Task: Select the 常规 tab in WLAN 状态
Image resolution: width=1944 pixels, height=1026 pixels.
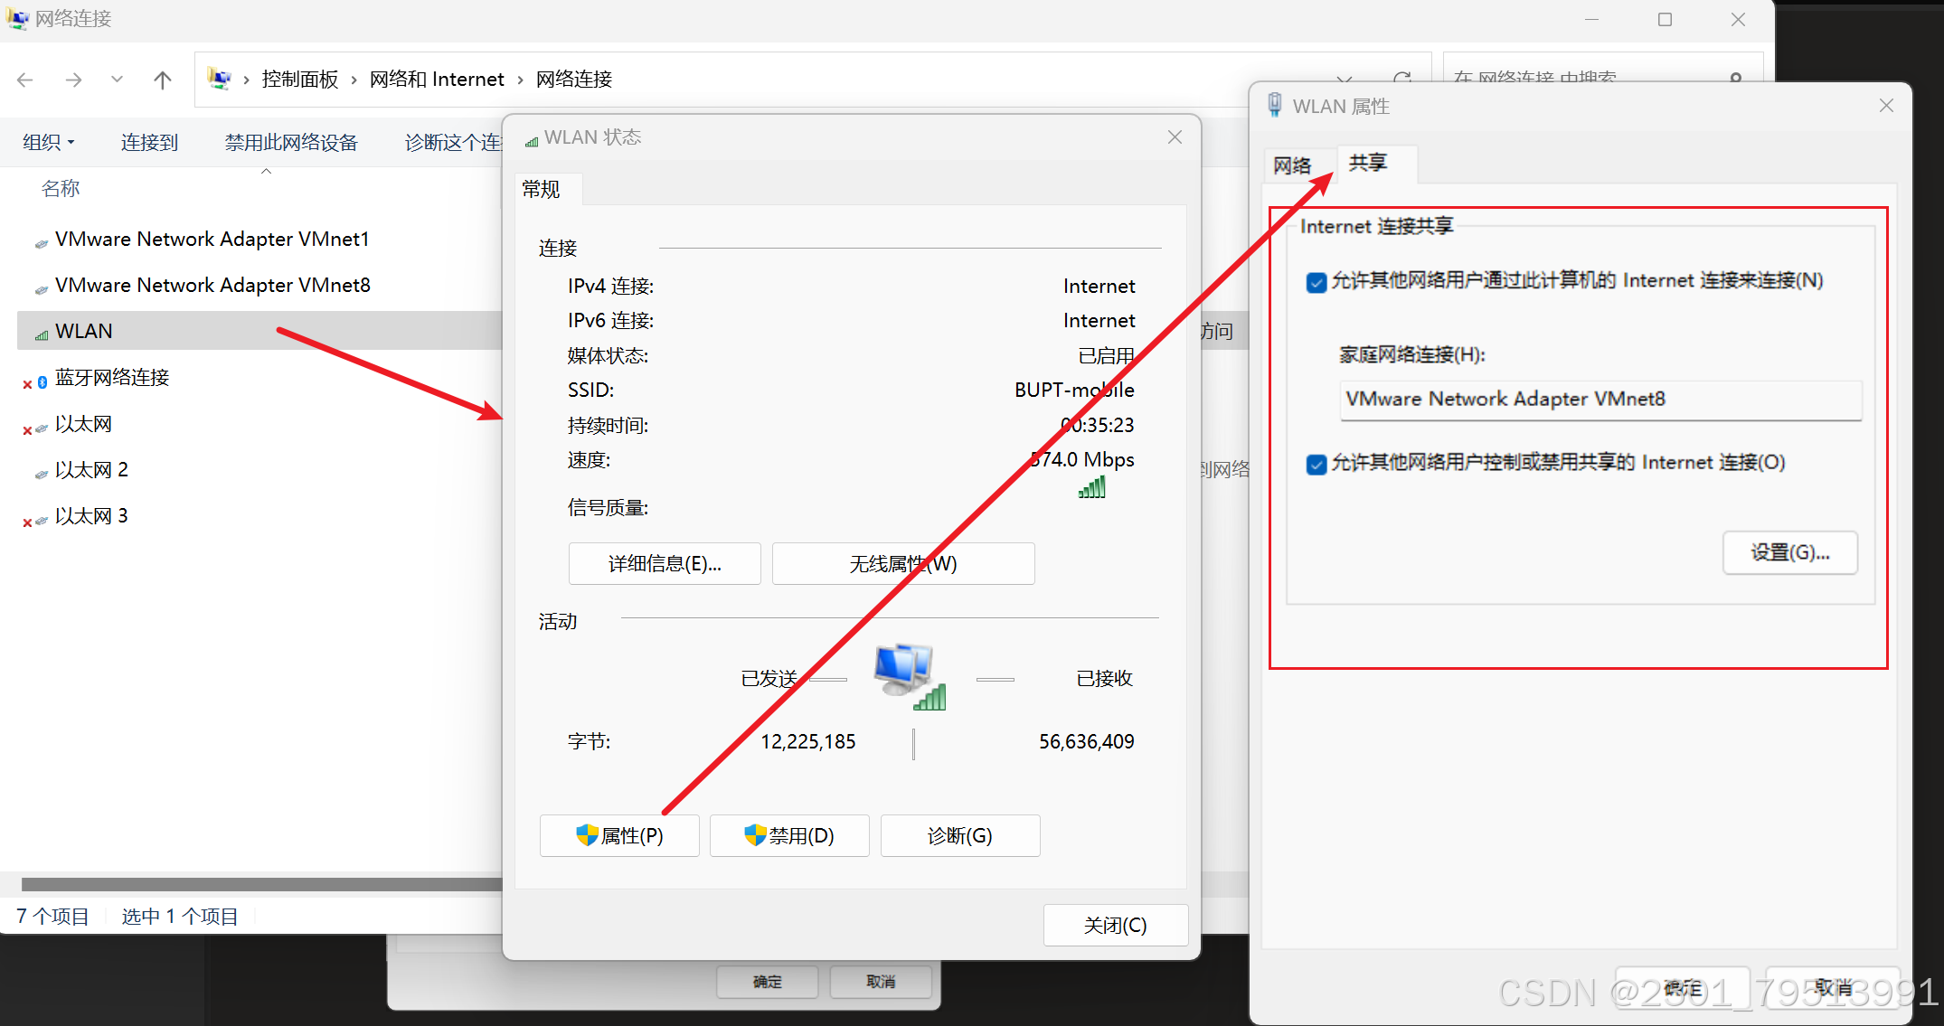Action: (541, 189)
